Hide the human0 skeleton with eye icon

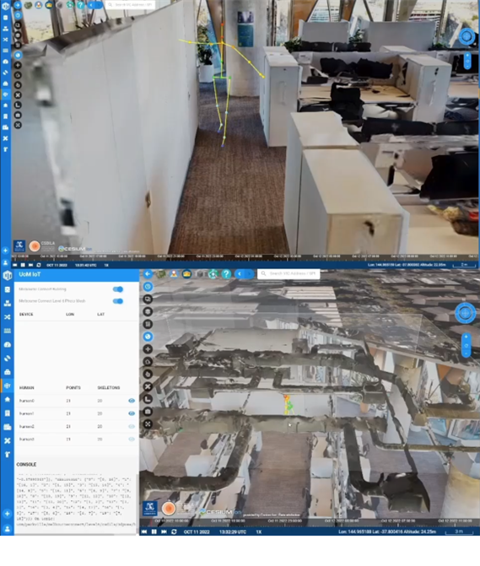[x=132, y=401]
